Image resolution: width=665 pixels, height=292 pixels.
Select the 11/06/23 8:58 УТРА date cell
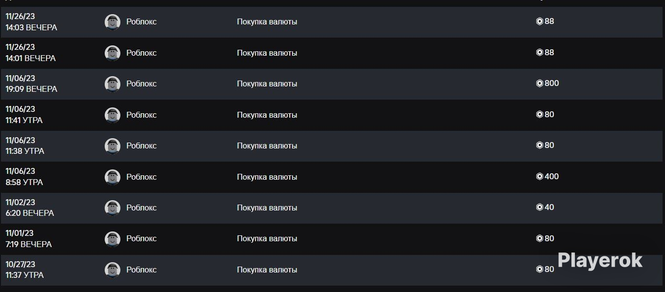click(24, 177)
